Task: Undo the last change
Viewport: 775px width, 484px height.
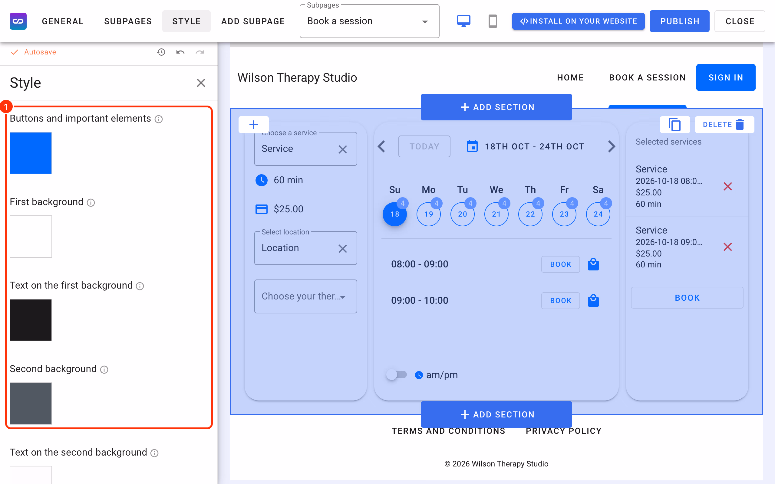Action: pyautogui.click(x=180, y=52)
